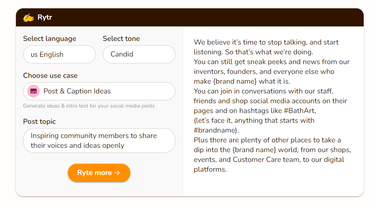
Task: Focus the Post topic input field
Action: [99, 141]
